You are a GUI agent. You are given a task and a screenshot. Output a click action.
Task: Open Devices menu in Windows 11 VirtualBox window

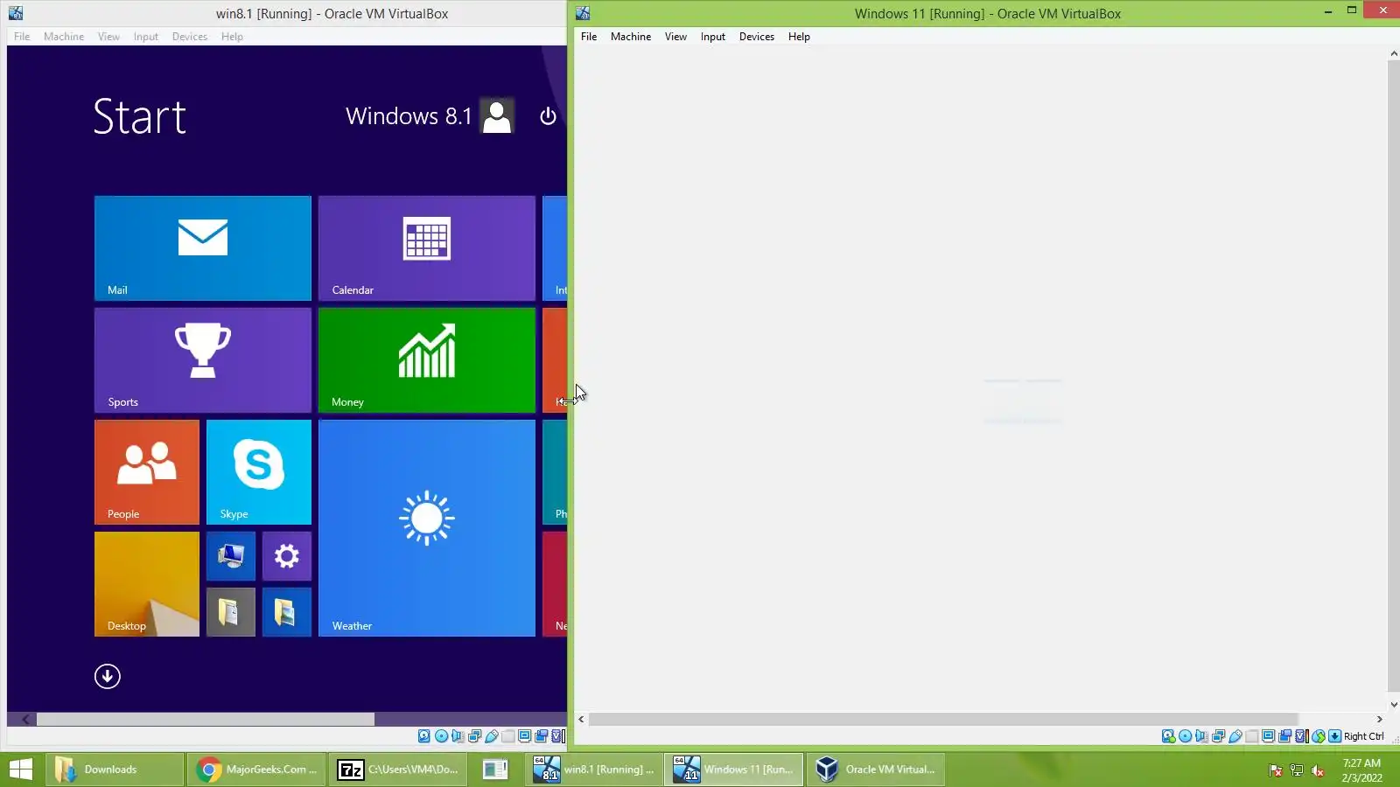coord(757,37)
